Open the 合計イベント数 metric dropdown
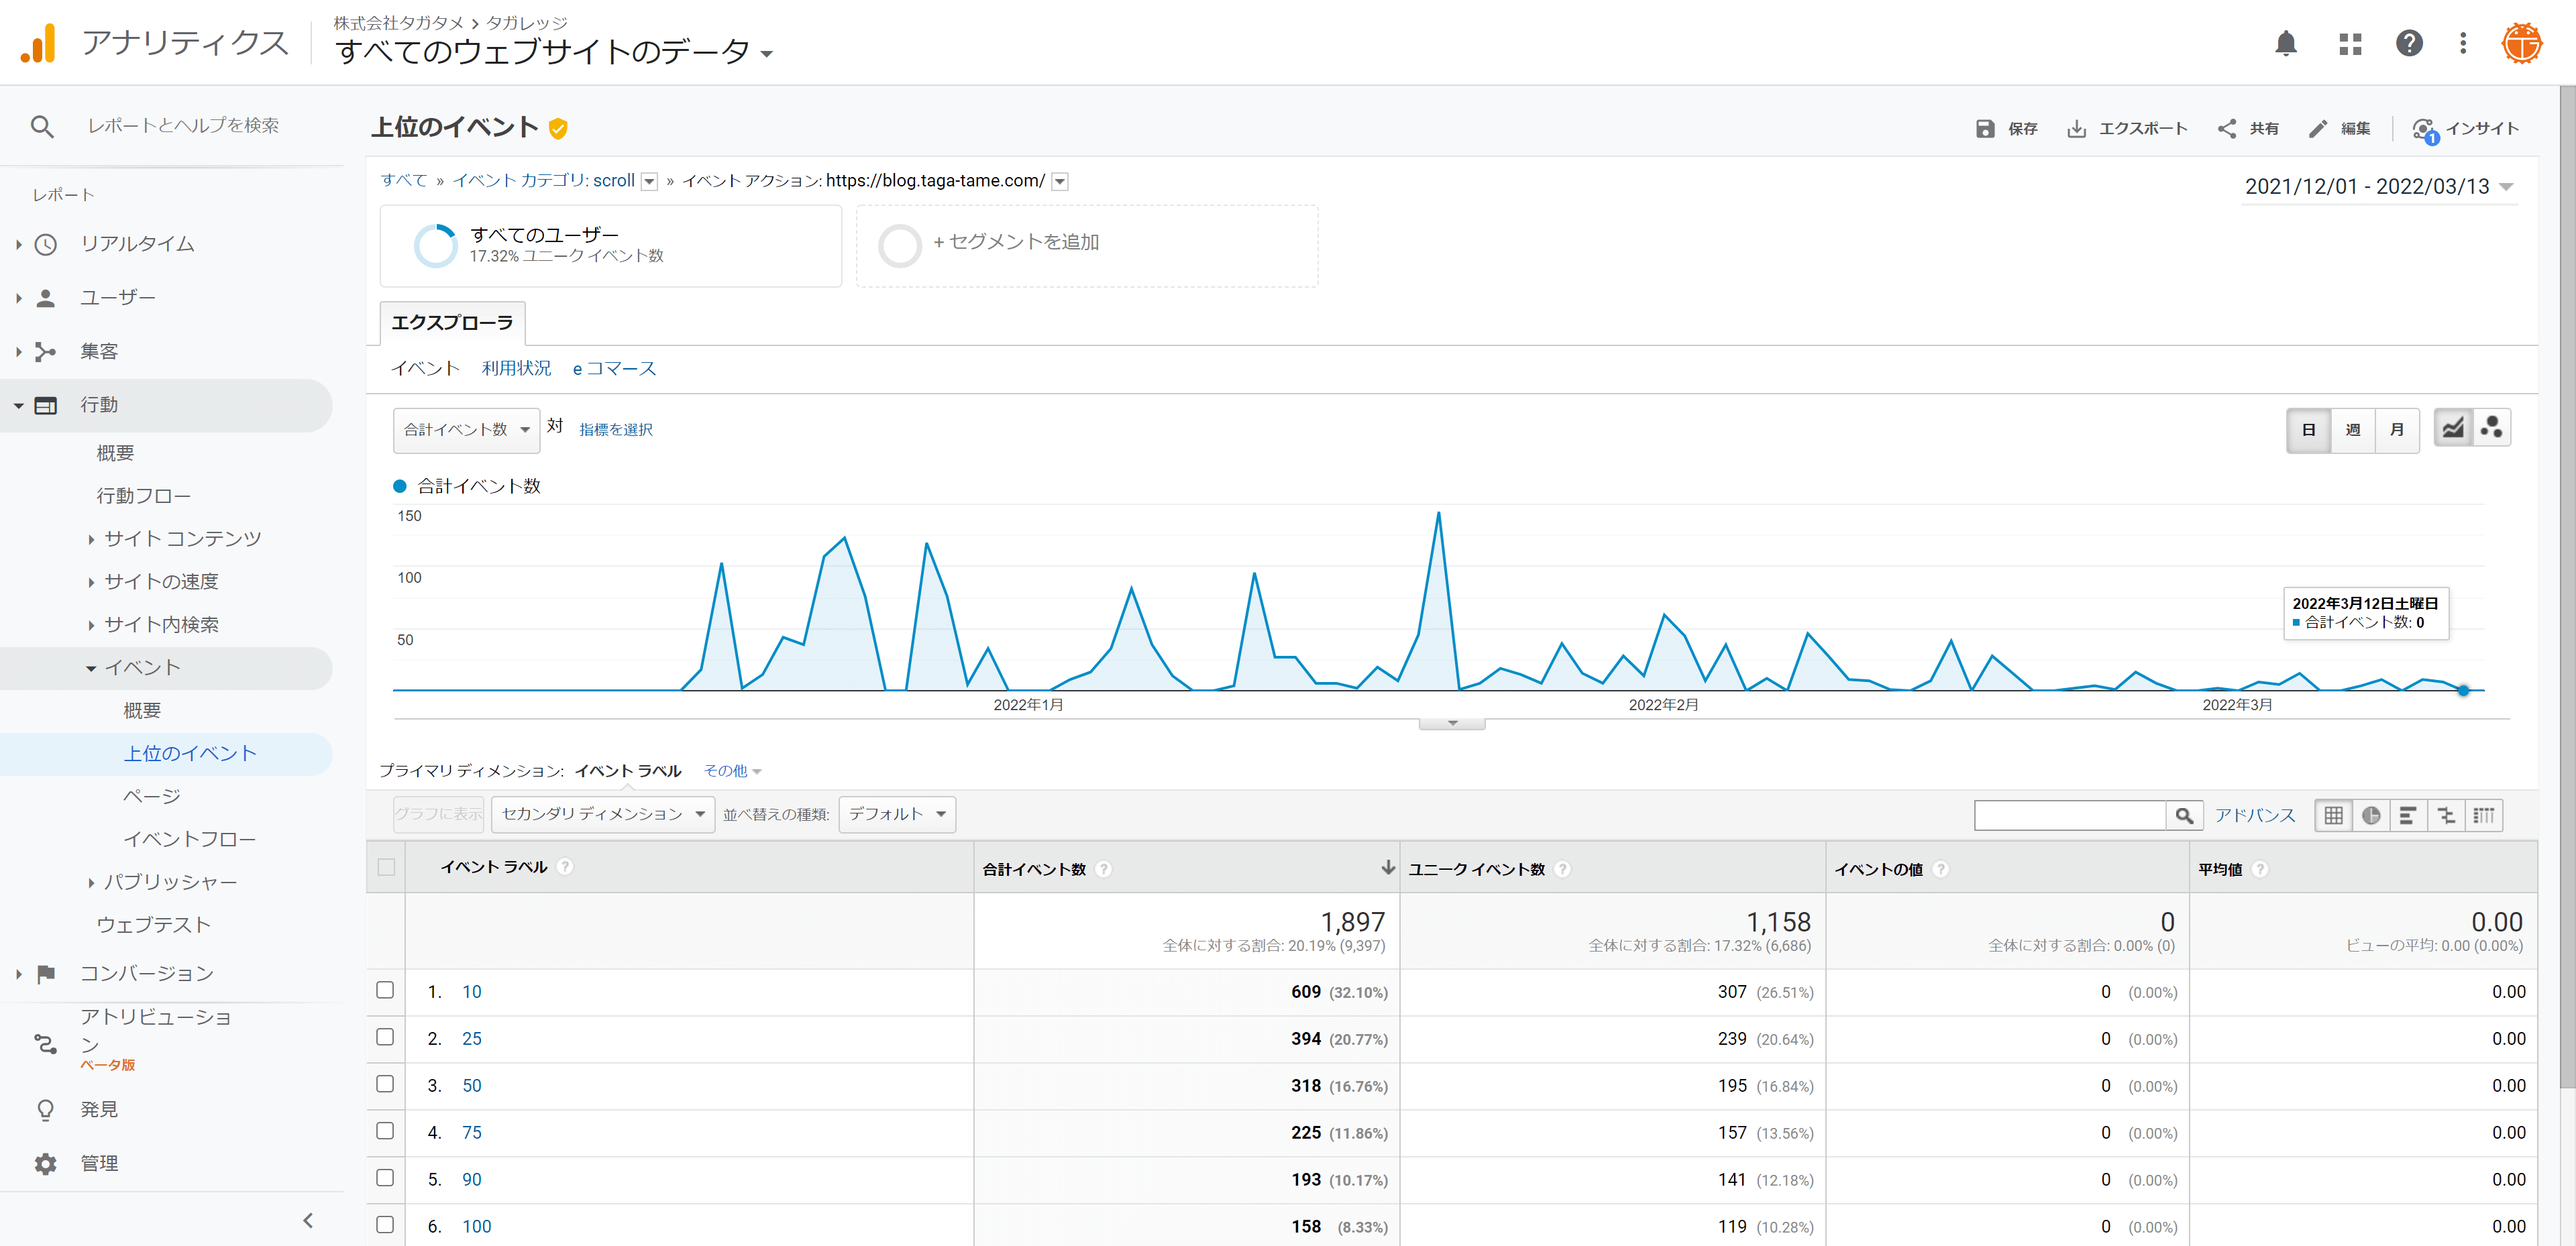2576x1246 pixels. (467, 430)
